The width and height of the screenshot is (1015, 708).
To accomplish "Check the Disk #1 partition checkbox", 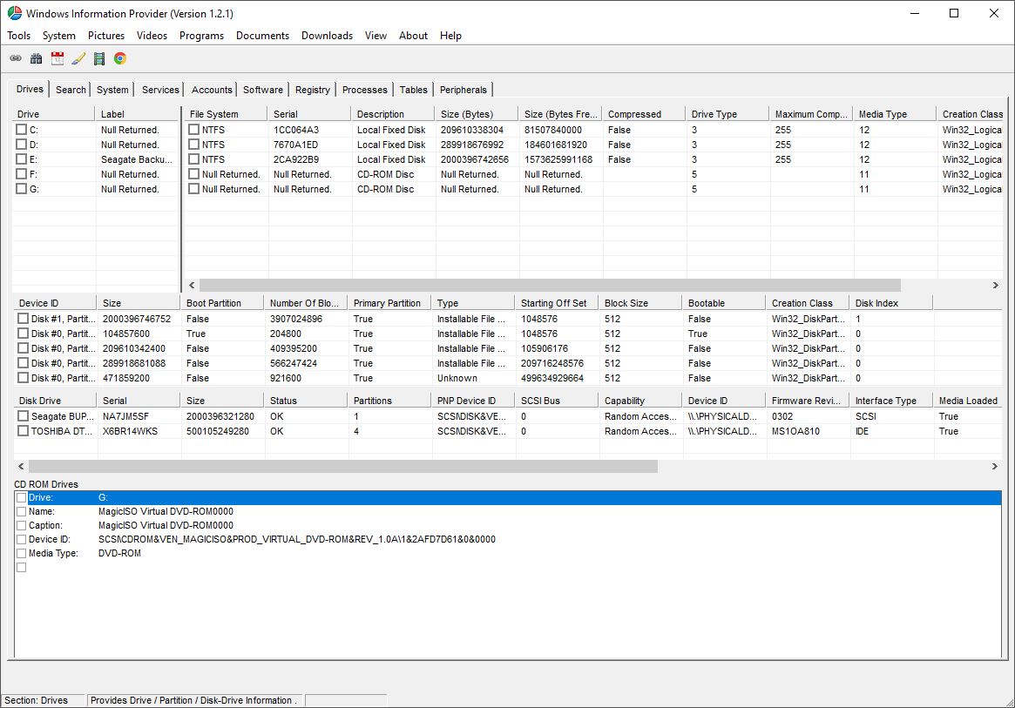I will pyautogui.click(x=23, y=319).
